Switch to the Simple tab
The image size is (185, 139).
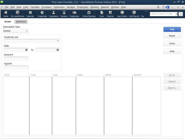pyautogui.click(x=8, y=22)
